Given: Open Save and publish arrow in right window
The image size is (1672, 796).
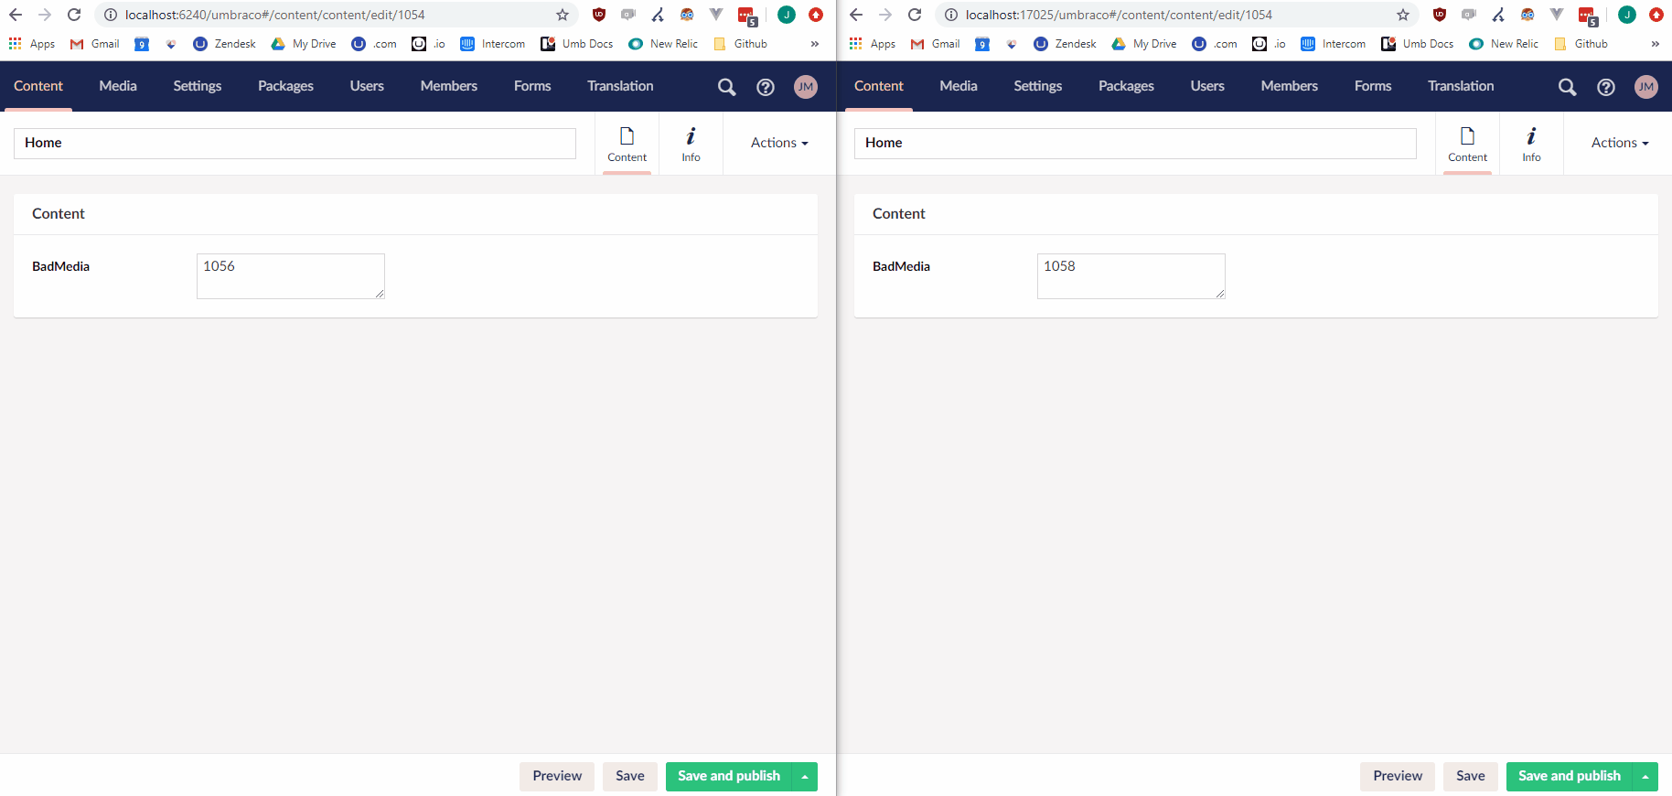Looking at the screenshot, I should 1645,777.
